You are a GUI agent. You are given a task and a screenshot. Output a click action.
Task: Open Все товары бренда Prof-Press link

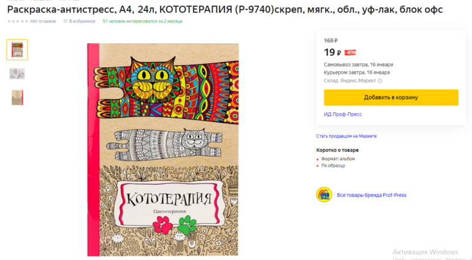371,195
